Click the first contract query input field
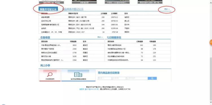Image resolution: width=212 pixels, height=105 pixels. [105, 78]
